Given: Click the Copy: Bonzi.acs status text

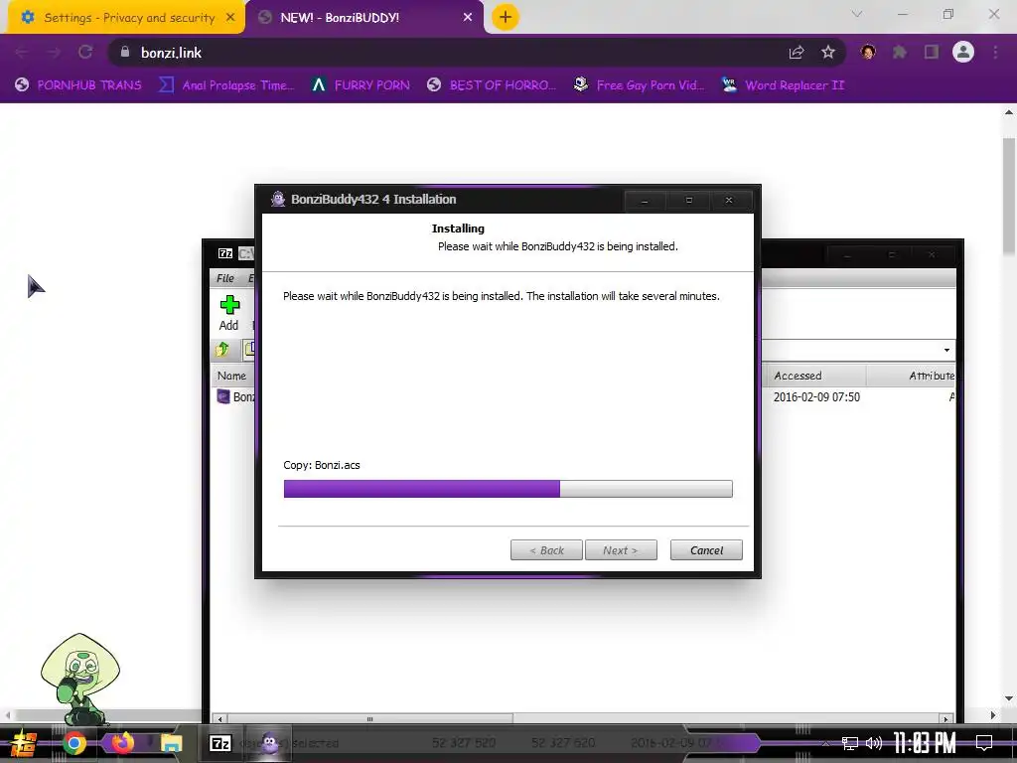Looking at the screenshot, I should click(322, 465).
